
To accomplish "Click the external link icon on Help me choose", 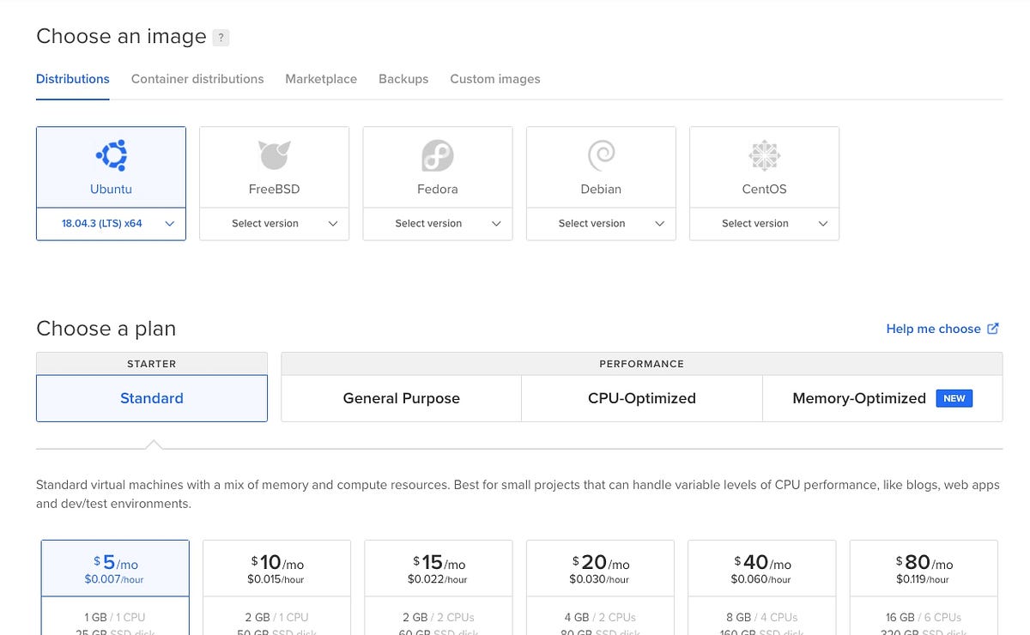I will (x=994, y=328).
